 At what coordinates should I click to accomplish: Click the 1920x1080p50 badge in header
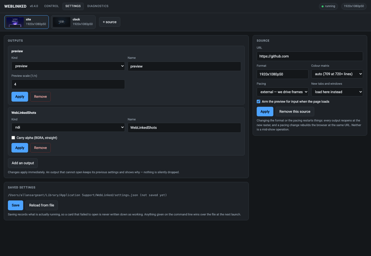coord(354,6)
